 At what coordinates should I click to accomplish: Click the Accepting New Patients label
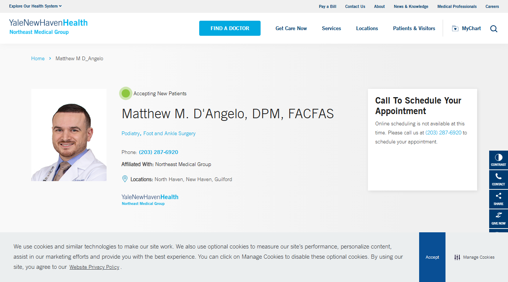tap(160, 93)
